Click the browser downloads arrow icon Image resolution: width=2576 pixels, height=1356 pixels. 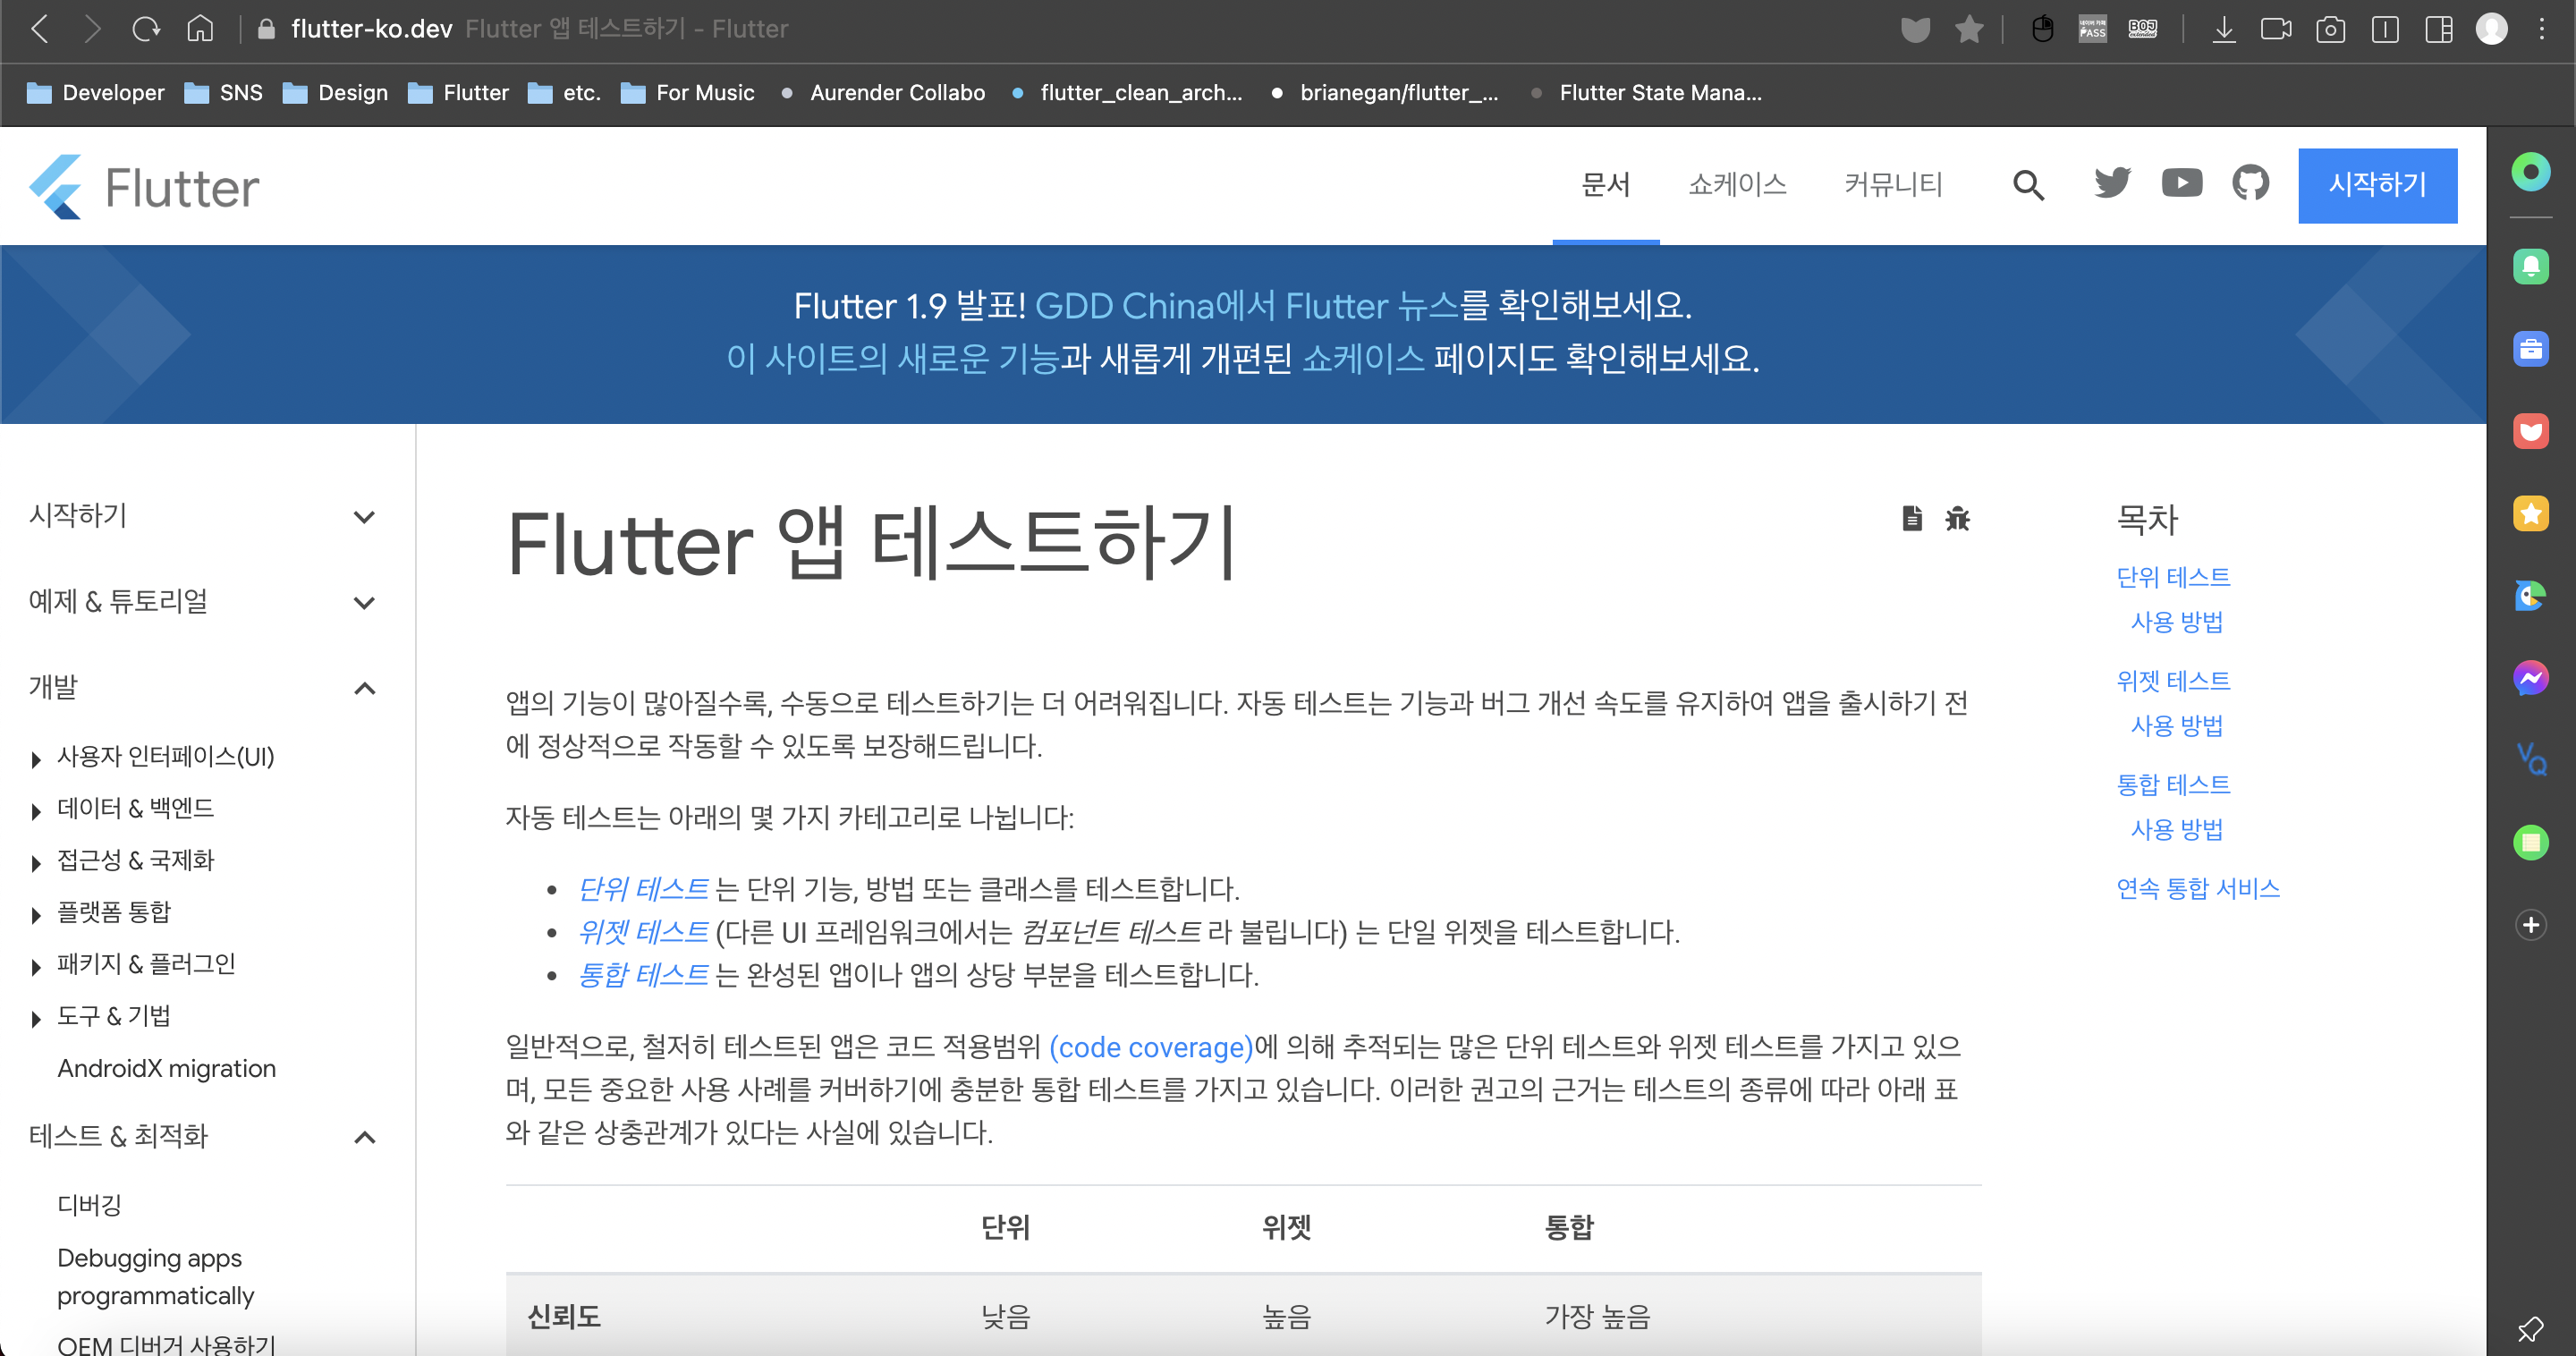coord(2223,29)
